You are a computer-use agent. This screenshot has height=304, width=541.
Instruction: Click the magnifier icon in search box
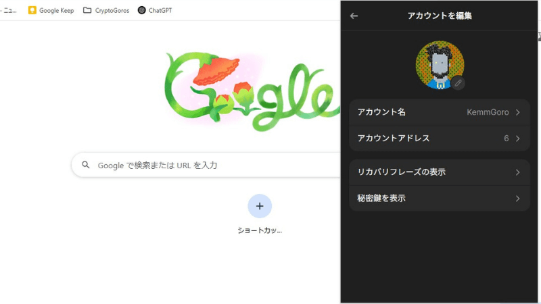(x=86, y=165)
